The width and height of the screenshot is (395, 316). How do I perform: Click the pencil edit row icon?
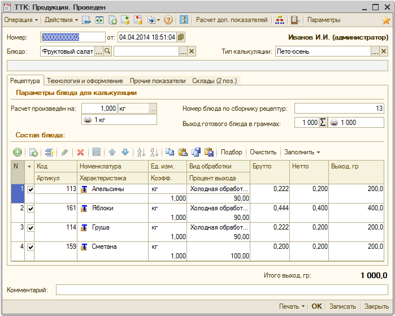click(x=65, y=152)
